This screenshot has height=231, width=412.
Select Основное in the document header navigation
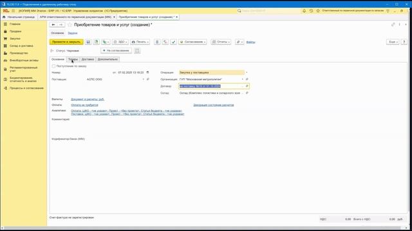coord(57,33)
